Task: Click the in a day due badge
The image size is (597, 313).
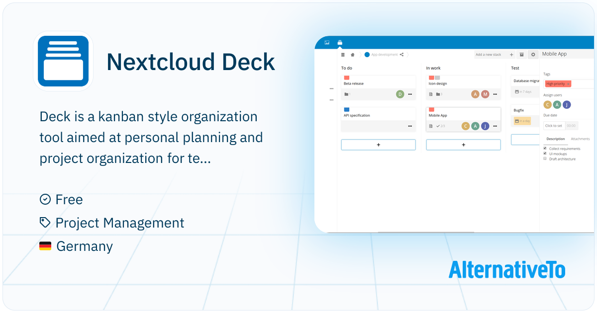Action: [x=522, y=121]
